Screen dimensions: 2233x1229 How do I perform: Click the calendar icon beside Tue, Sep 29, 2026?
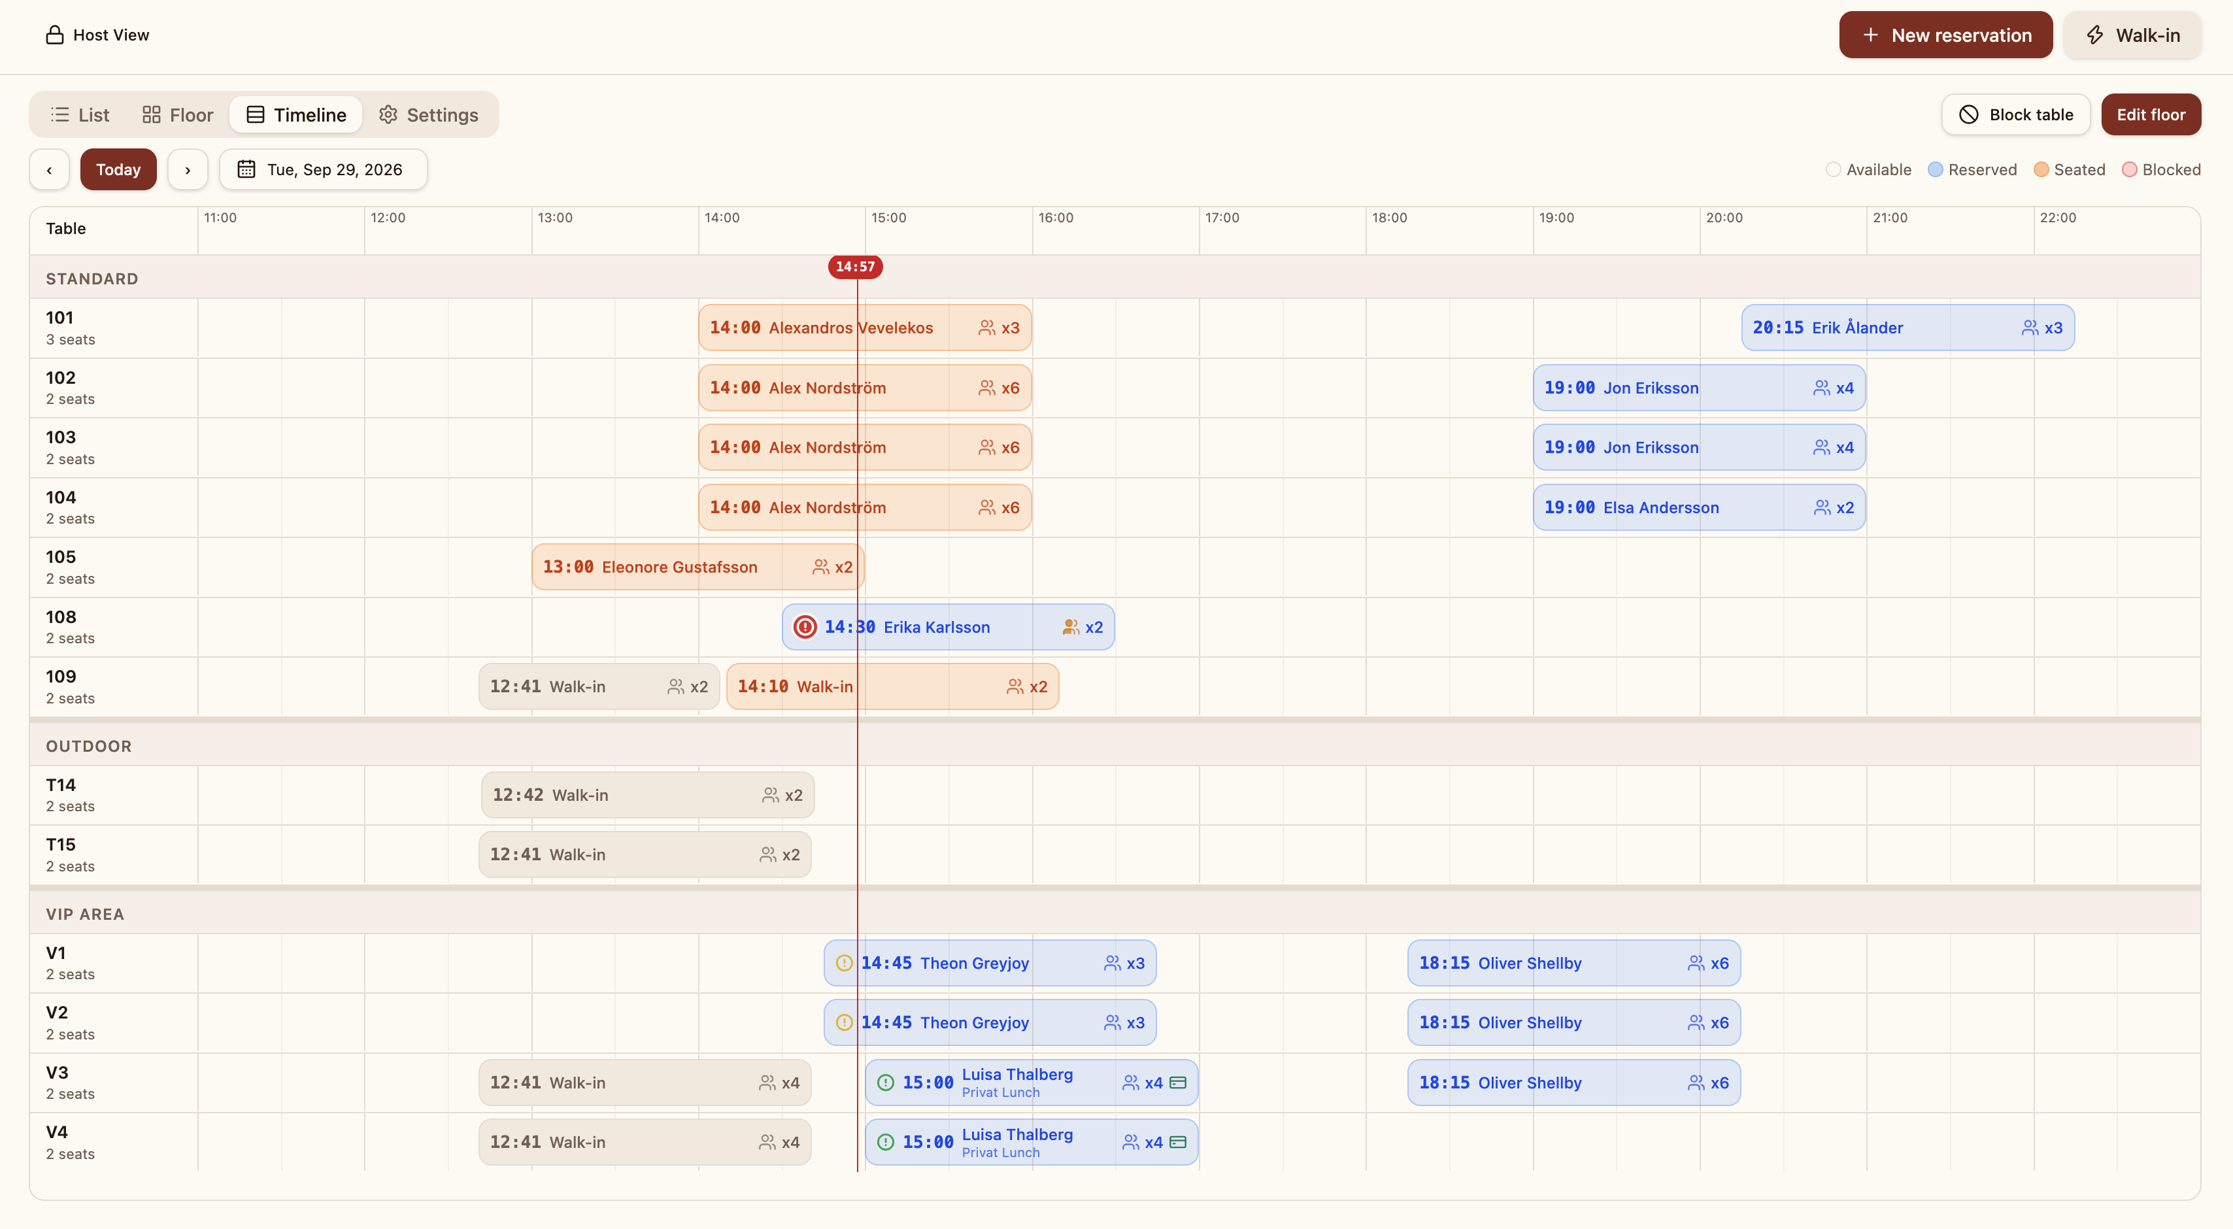246,169
